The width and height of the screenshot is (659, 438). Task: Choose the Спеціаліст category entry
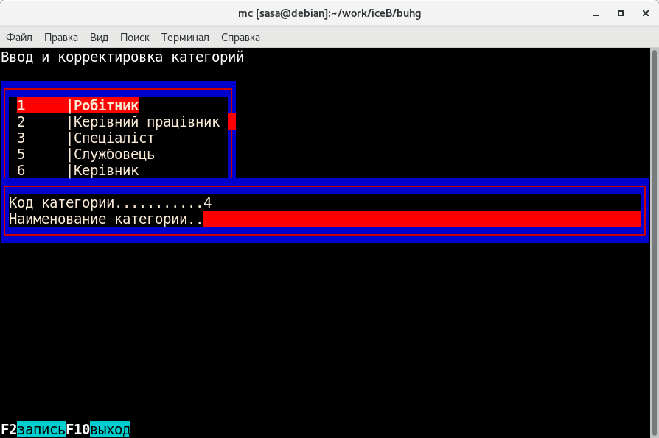[x=114, y=138]
